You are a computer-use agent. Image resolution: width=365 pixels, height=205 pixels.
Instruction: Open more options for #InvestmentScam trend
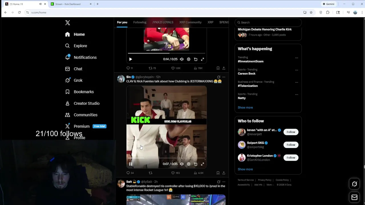coord(297,58)
